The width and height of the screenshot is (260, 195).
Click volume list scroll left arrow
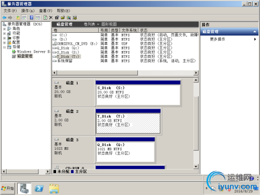pyautogui.click(x=55, y=73)
